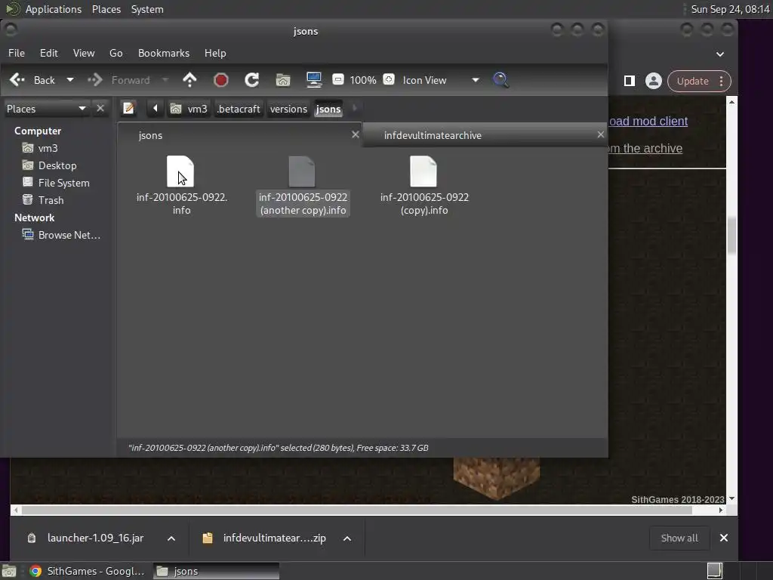This screenshot has width=773, height=580.
Task: Select inf-20100625-0922 (another copy).info file
Action: tap(303, 186)
